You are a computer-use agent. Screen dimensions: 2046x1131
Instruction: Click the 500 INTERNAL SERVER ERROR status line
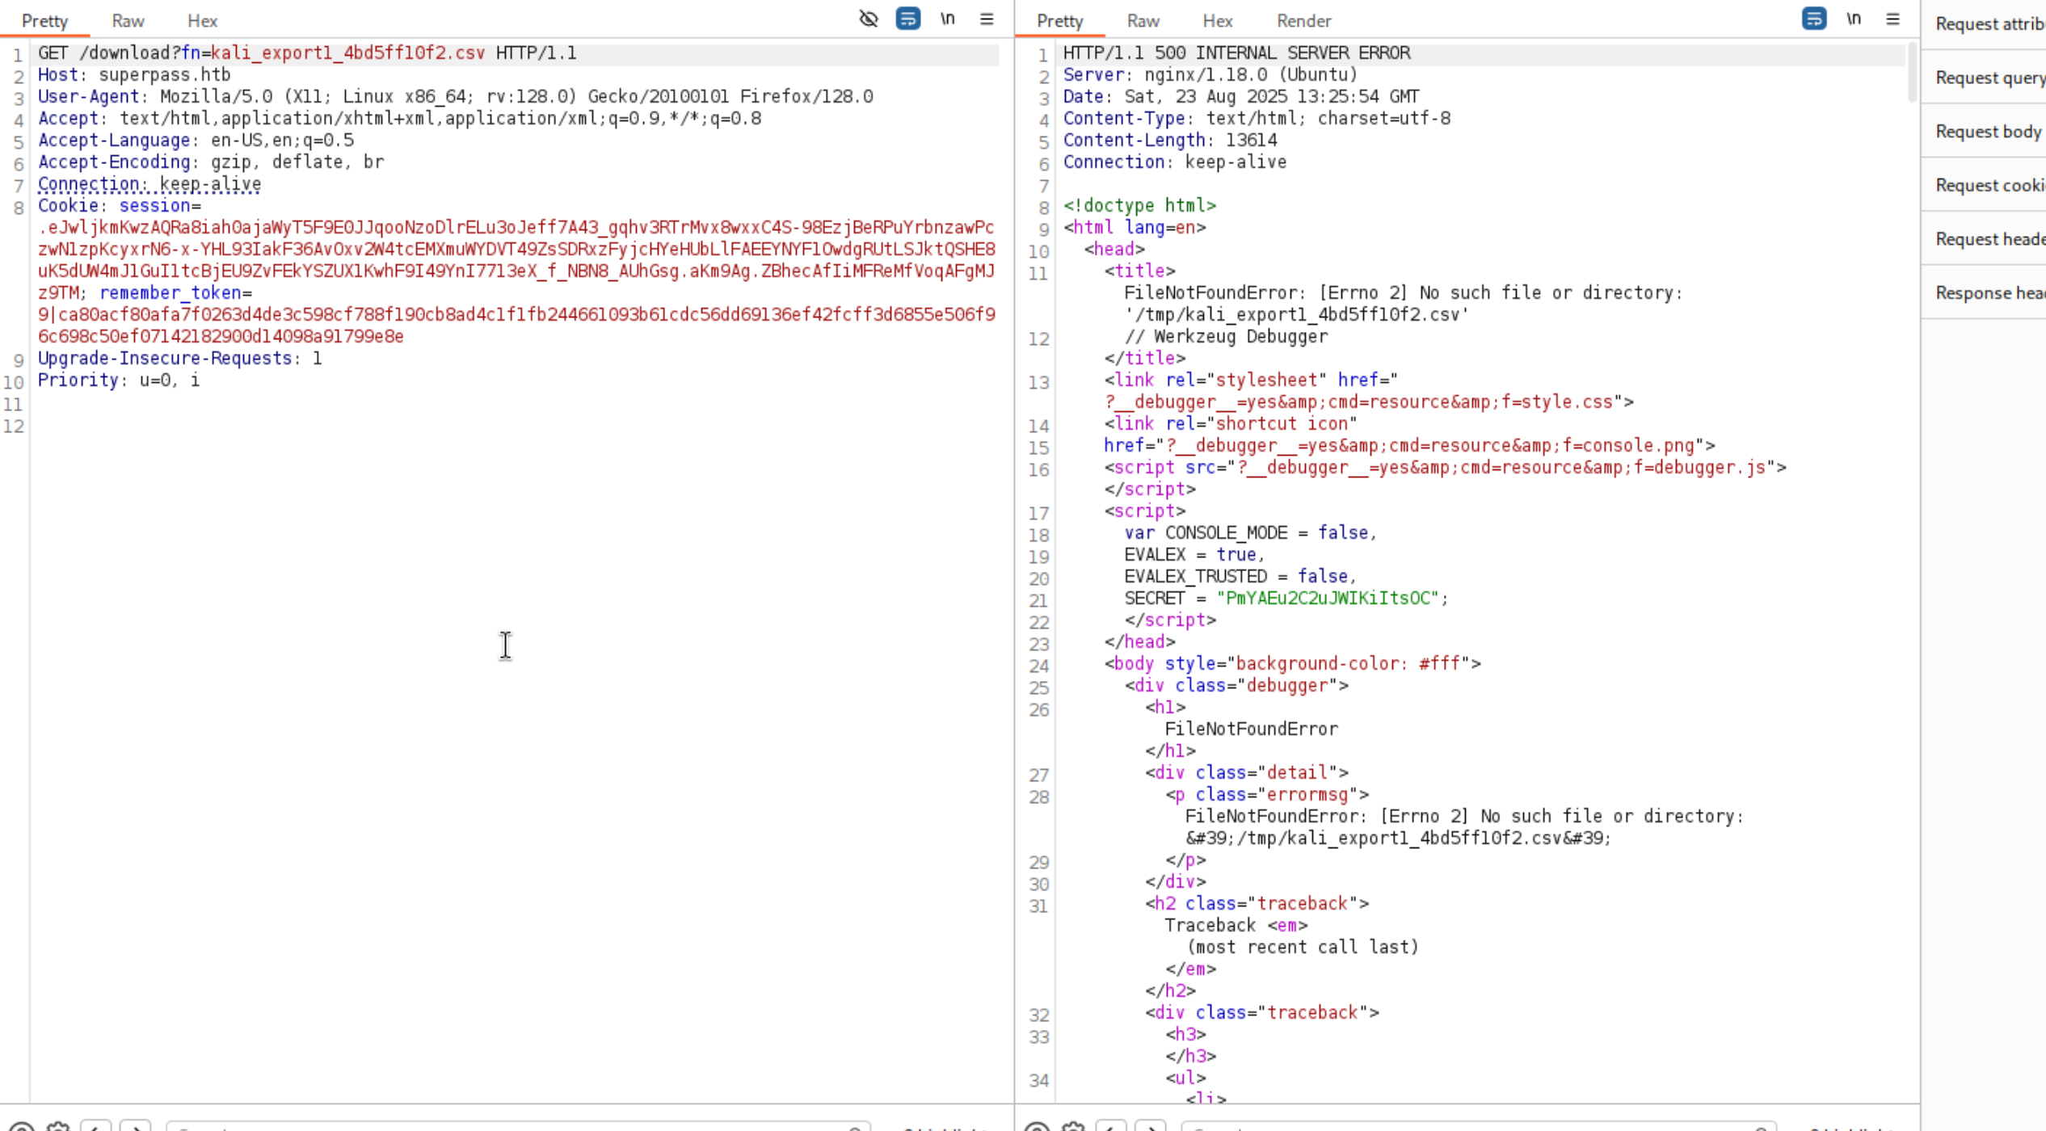coord(1236,53)
